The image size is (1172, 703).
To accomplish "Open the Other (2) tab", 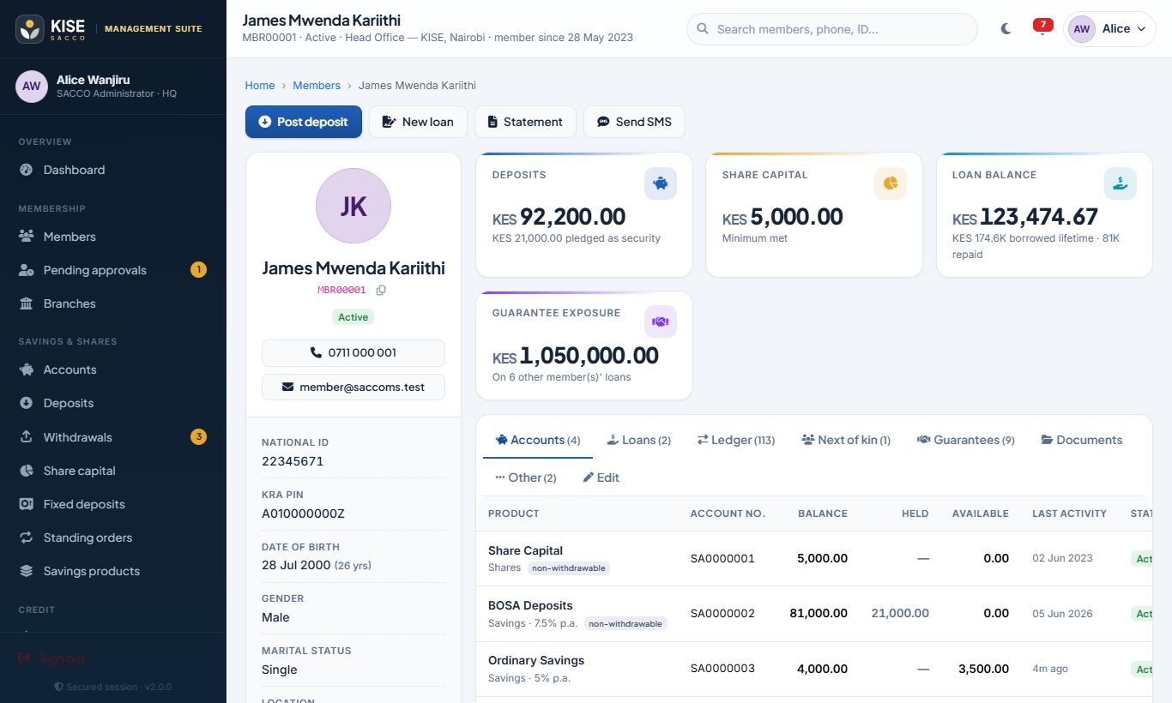I will [526, 478].
